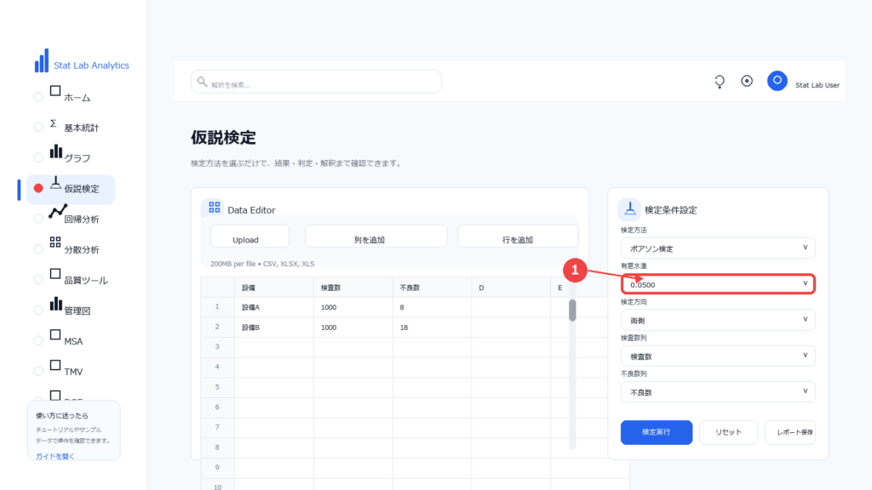The height and width of the screenshot is (490, 872).
Task: Open the 不良数列 dropdown
Action: pos(718,391)
